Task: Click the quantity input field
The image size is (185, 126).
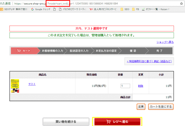Action: tap(125, 86)
